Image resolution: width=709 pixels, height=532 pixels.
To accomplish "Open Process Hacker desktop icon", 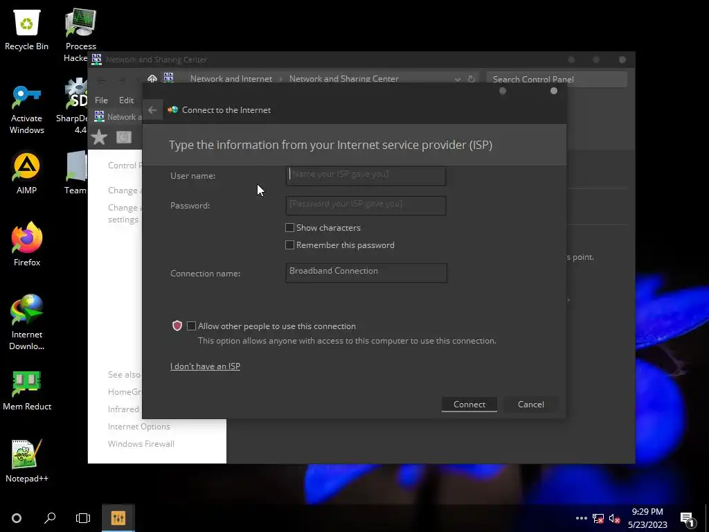I will click(80, 35).
